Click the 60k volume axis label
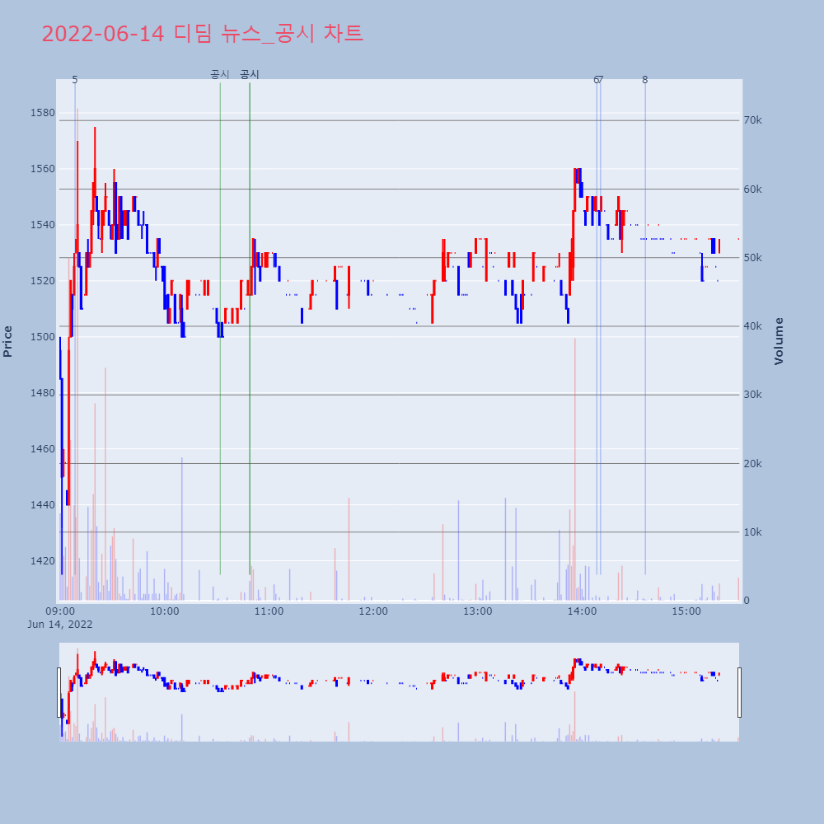This screenshot has width=824, height=824. pyautogui.click(x=752, y=190)
